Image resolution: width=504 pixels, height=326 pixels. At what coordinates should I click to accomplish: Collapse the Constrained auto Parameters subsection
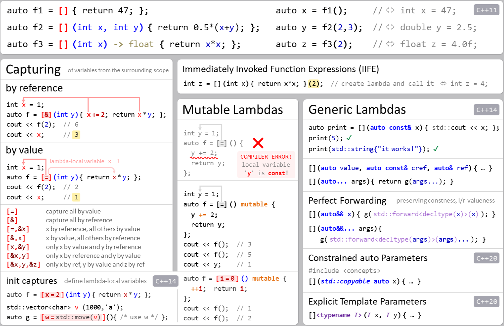367,258
